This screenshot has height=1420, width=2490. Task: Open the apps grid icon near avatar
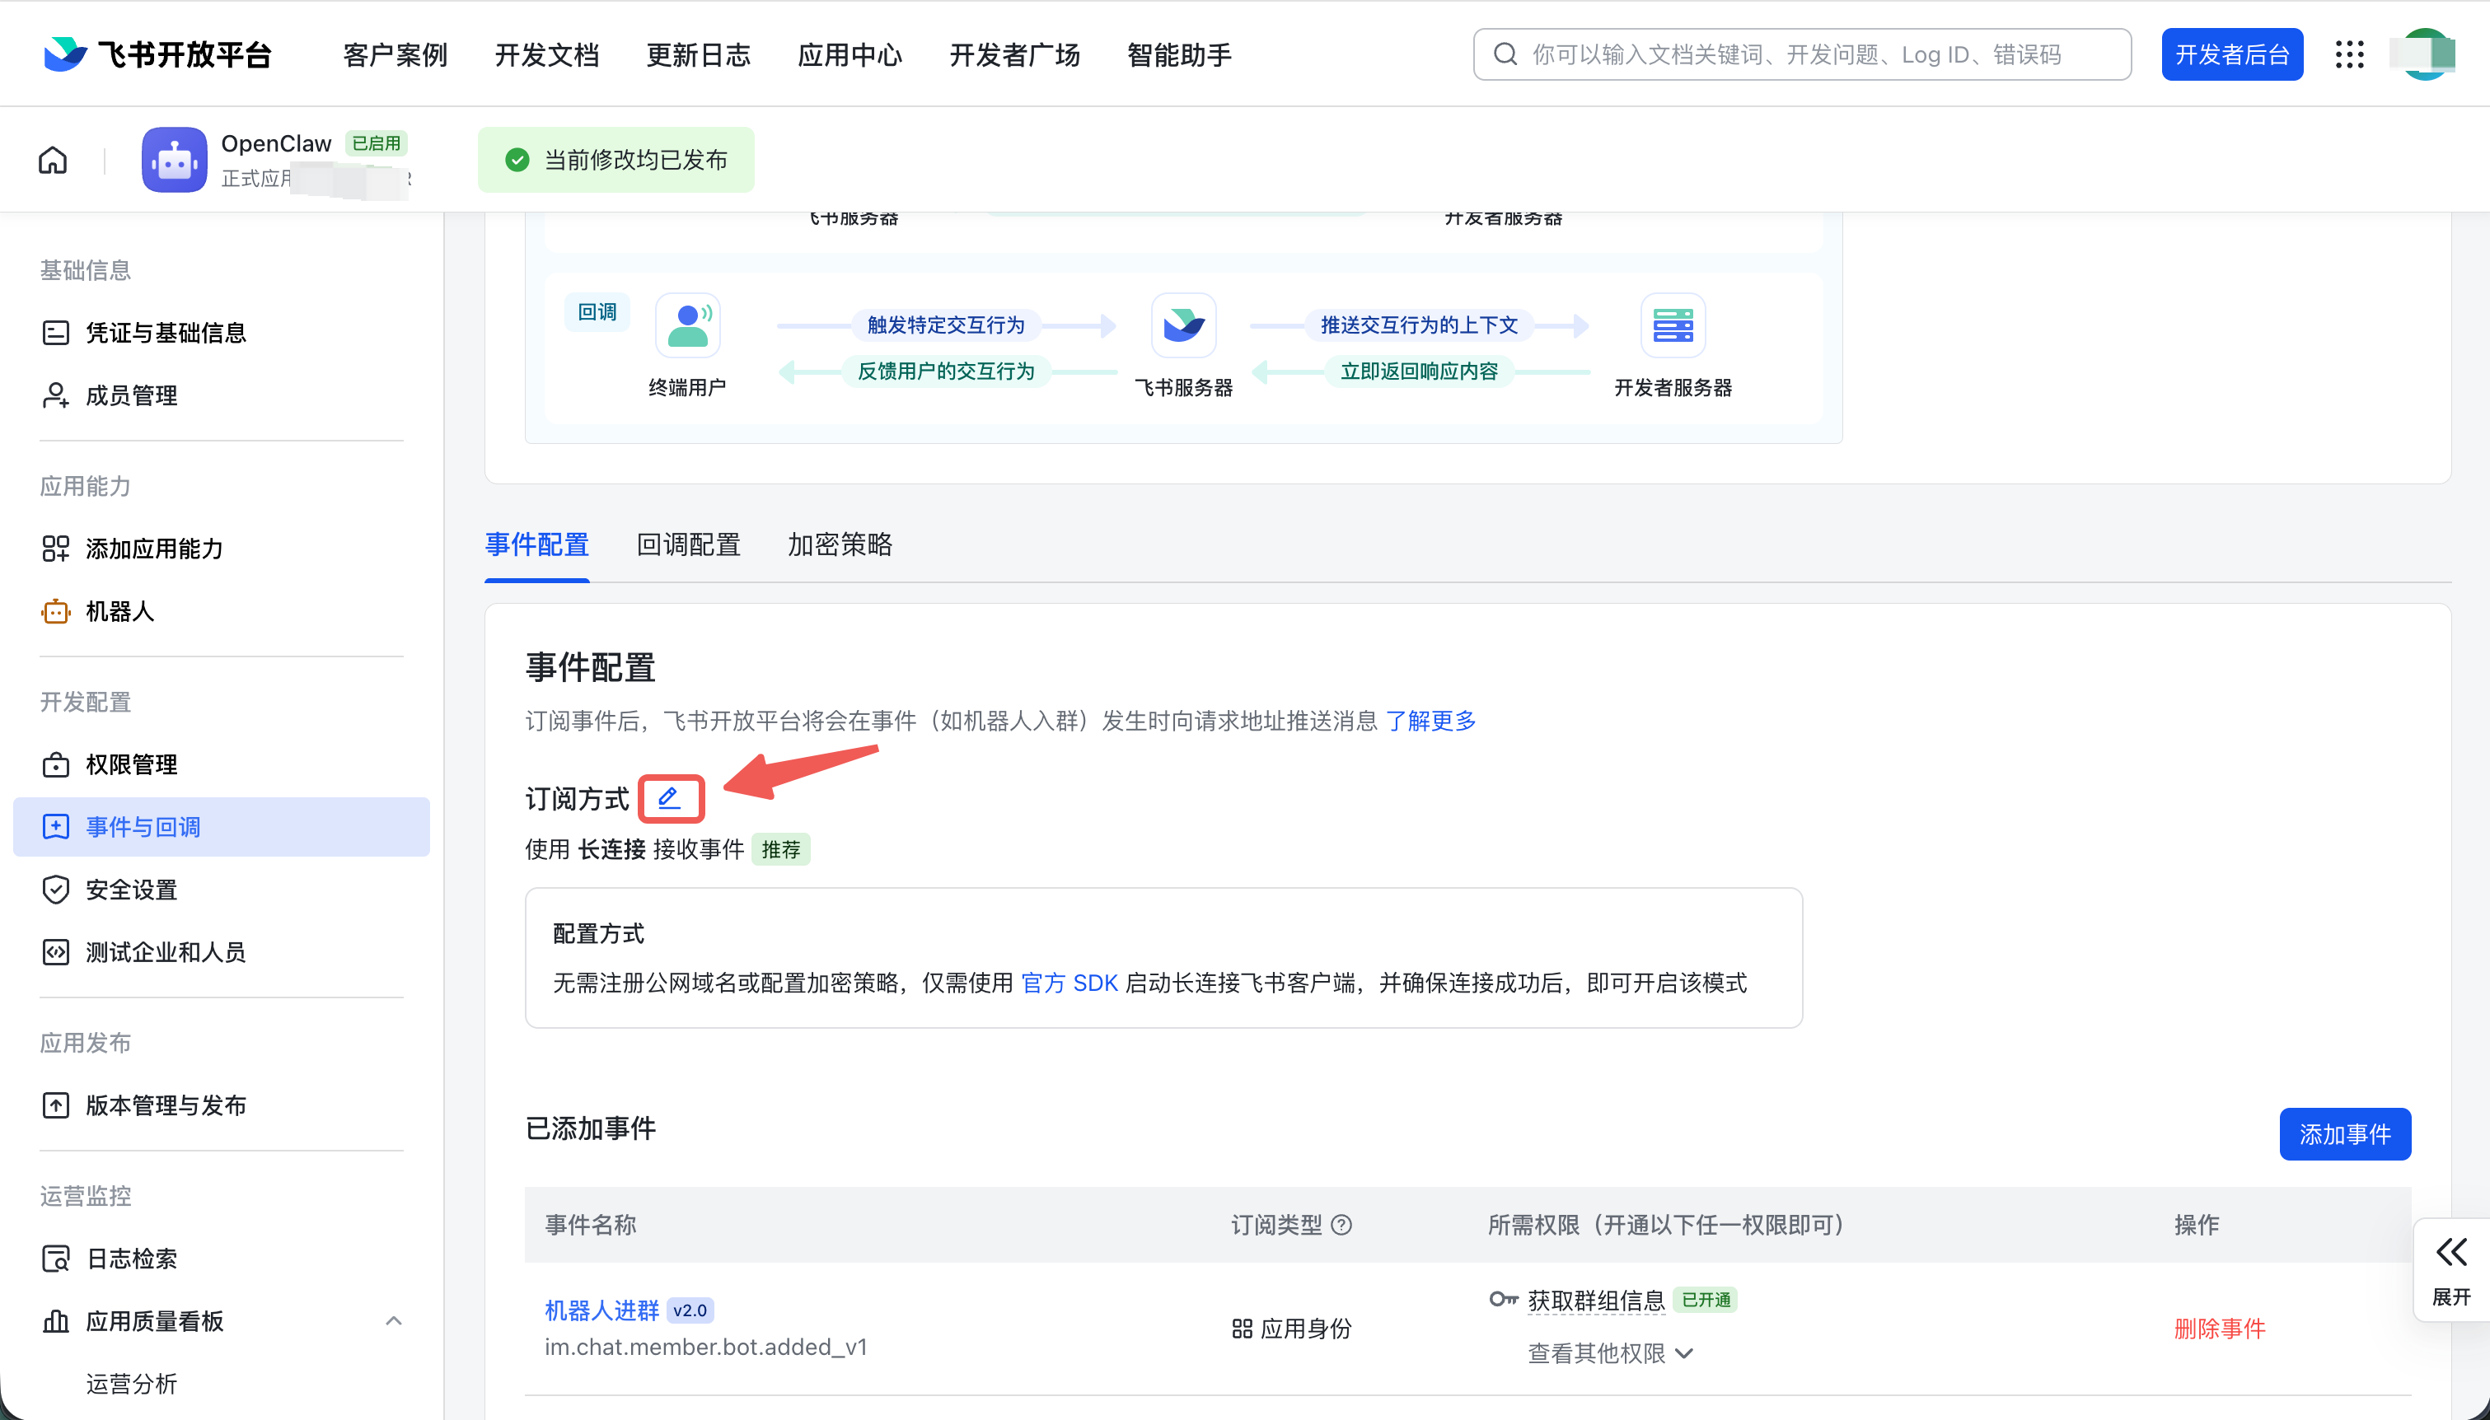click(2351, 54)
